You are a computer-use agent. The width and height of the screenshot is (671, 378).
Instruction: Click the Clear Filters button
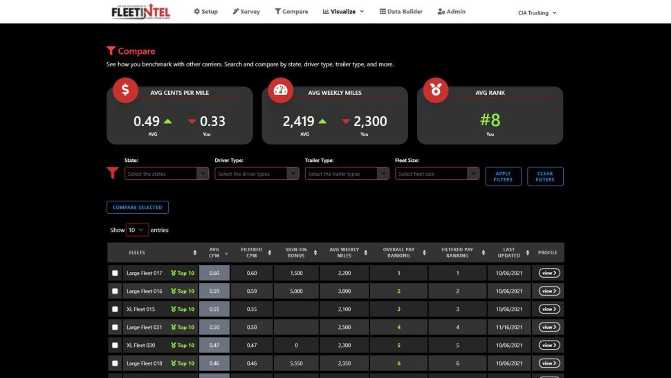pos(545,177)
